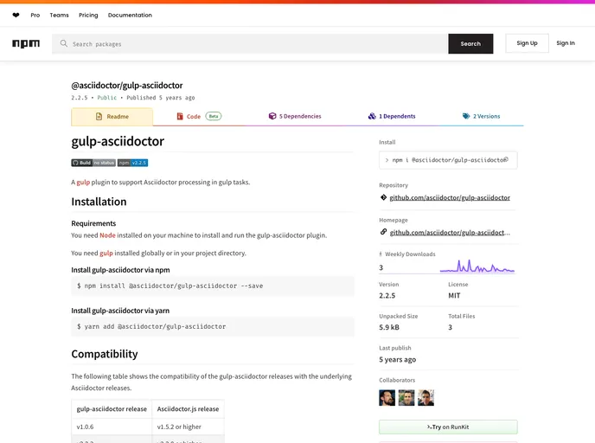Click the chain link icon beside Homepage
The width and height of the screenshot is (595, 443).
click(x=383, y=232)
